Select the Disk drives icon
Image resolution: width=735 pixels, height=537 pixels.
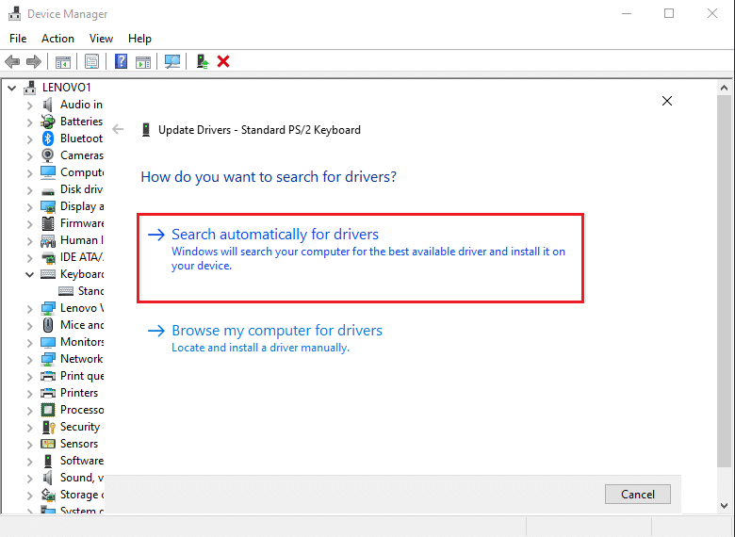(x=48, y=191)
